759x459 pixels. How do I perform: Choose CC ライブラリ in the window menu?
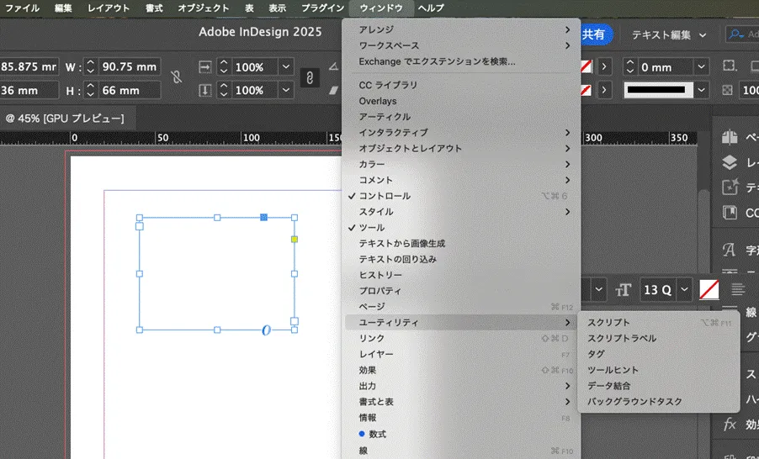[462, 85]
